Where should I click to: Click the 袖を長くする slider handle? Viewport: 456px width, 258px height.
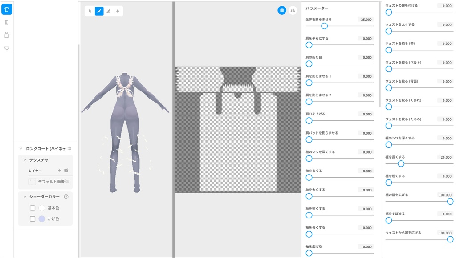coord(309,234)
